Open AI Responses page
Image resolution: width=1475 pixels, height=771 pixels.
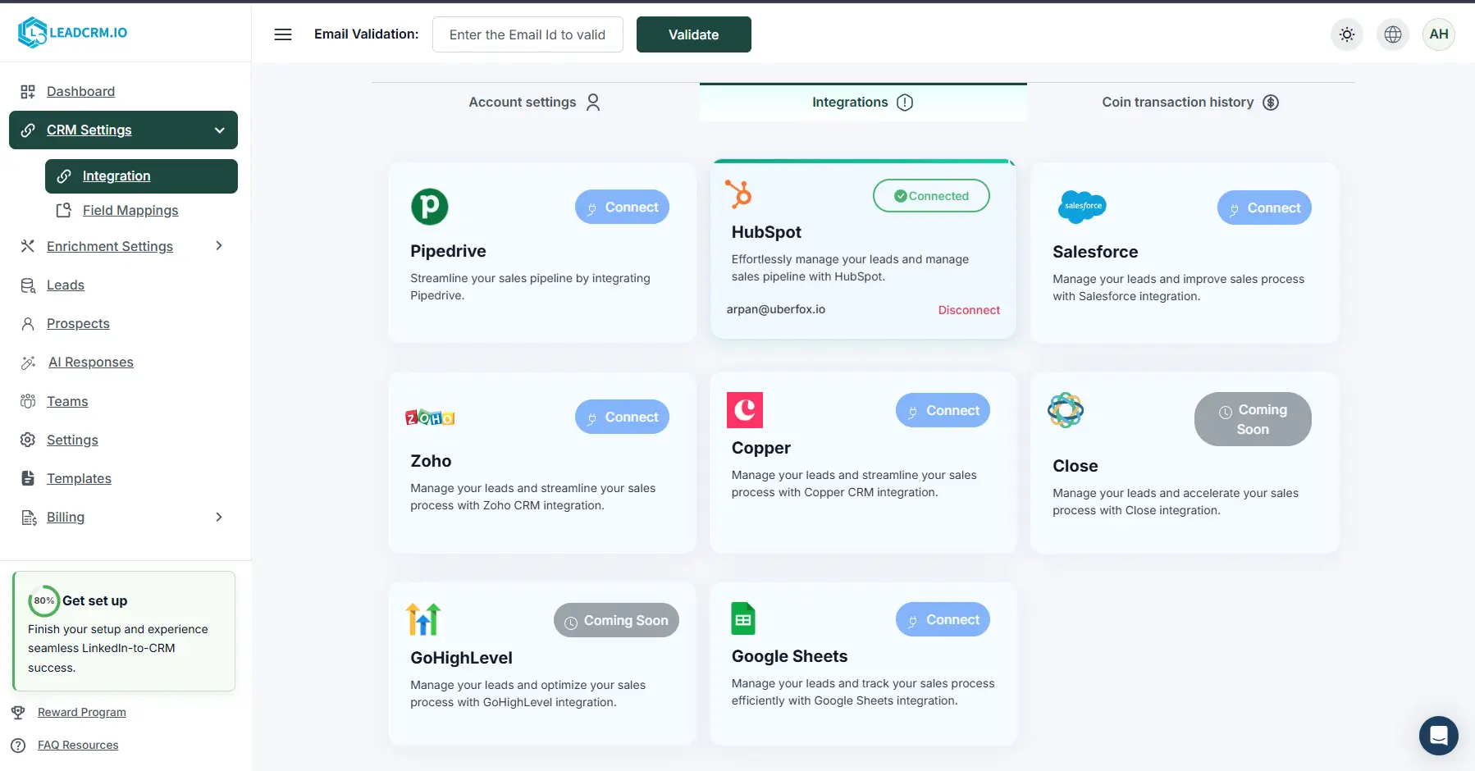91,363
